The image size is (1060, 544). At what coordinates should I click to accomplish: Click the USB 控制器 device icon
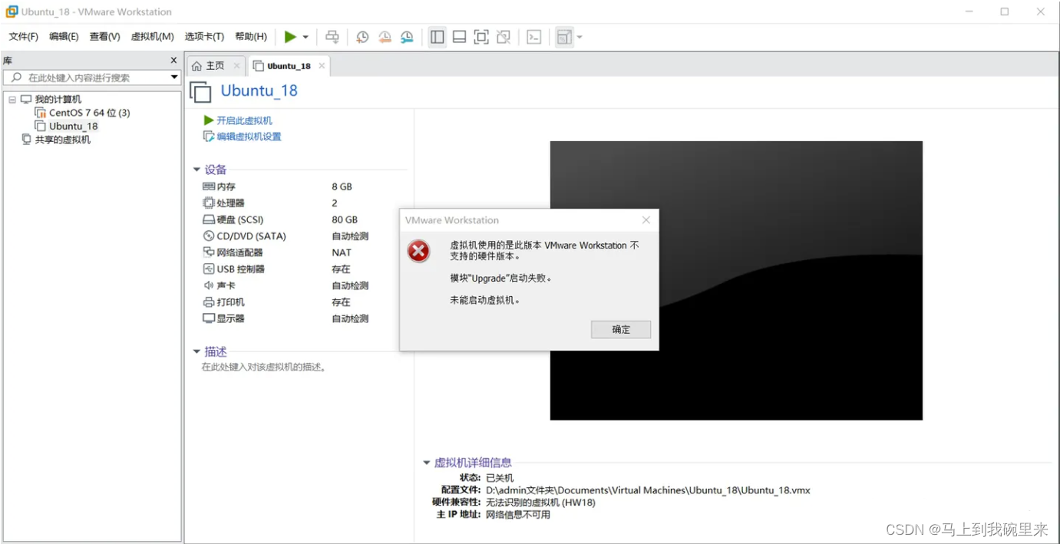tap(209, 269)
